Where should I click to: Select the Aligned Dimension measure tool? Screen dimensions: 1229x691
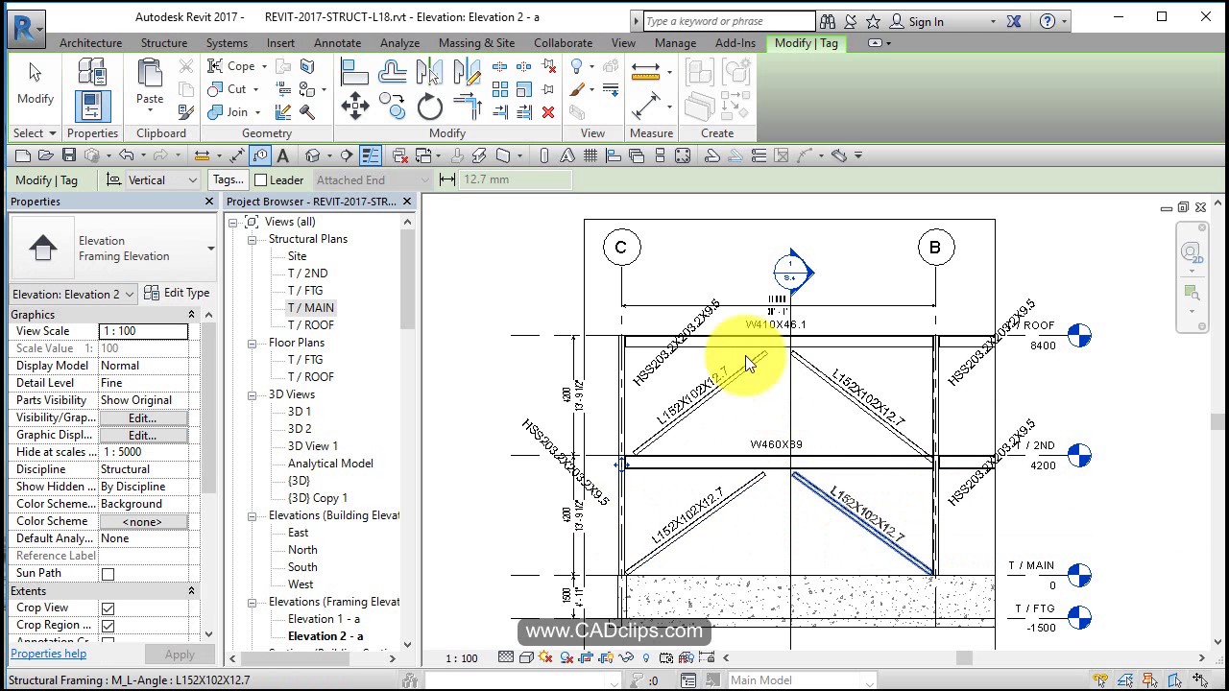(x=646, y=106)
